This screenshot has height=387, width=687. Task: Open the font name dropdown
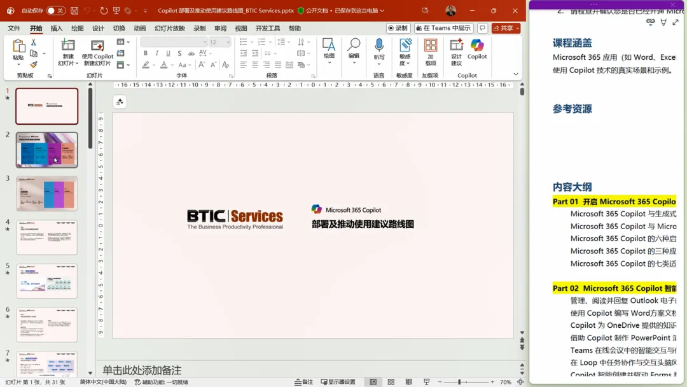click(x=205, y=42)
